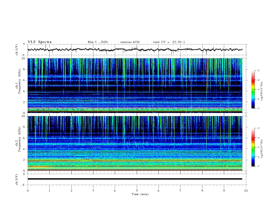
Task: Click the "-5" tick on ch.1 colorbar
Action: click(258, 90)
